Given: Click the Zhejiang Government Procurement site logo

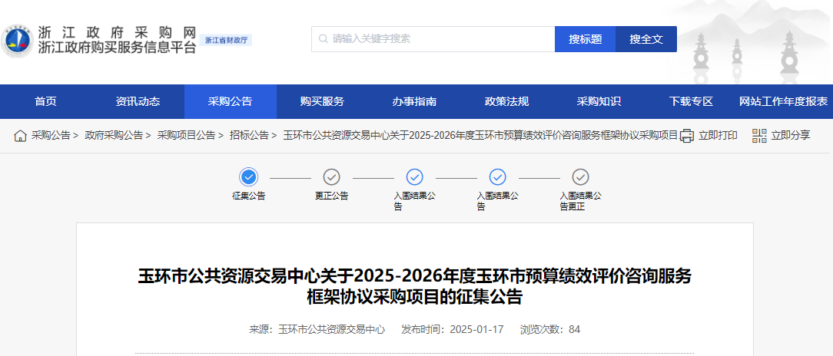Looking at the screenshot, I should (x=17, y=41).
